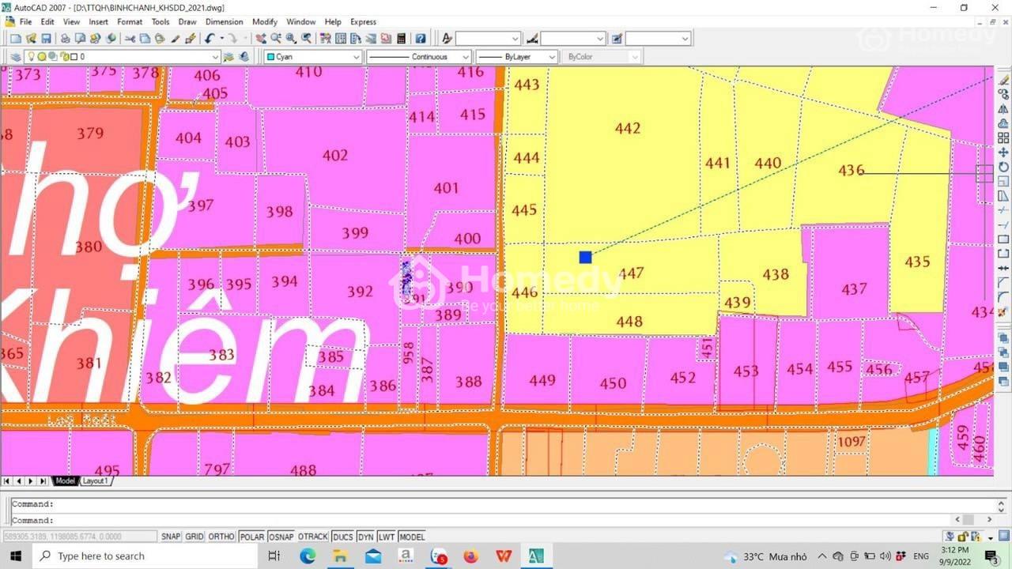Toggle OTRACK in status bar

[x=312, y=537]
